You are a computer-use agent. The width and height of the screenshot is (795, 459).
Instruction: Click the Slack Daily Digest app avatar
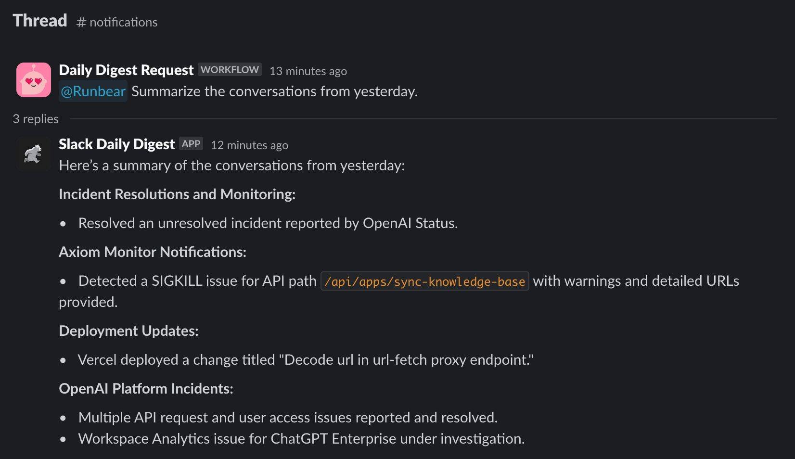(x=33, y=154)
